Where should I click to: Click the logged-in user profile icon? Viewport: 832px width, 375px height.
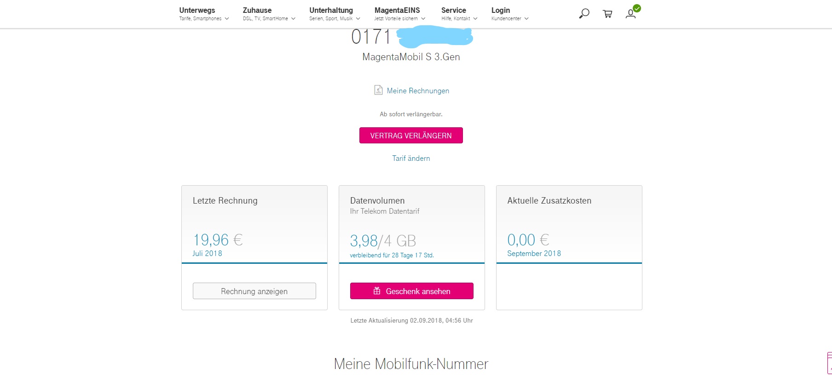(x=631, y=14)
